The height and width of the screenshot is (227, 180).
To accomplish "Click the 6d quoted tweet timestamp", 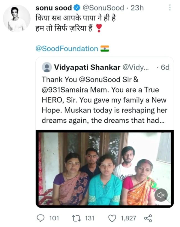I will tap(165, 67).
